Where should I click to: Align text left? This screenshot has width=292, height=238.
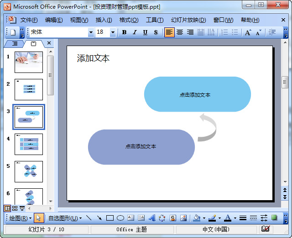click(169, 32)
